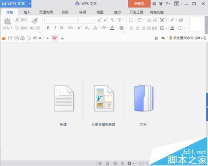The width and height of the screenshot is (208, 166).
Task: Click the Chinese layout A icon
Action: pos(162,20)
